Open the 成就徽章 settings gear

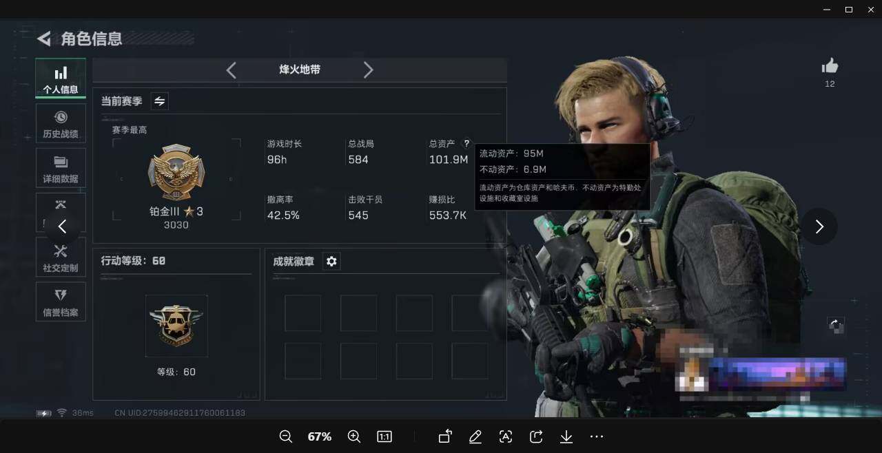click(331, 261)
